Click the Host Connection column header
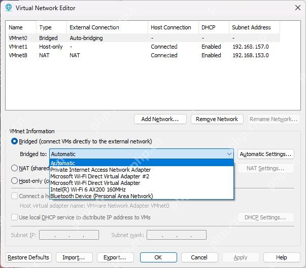 (173, 27)
